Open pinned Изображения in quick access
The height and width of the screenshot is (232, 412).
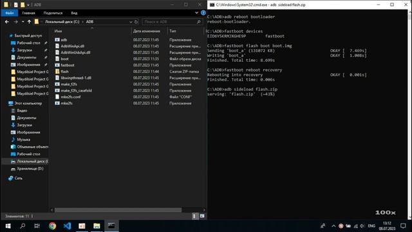[28, 64]
